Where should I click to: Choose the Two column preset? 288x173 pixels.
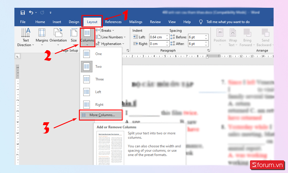101,67
